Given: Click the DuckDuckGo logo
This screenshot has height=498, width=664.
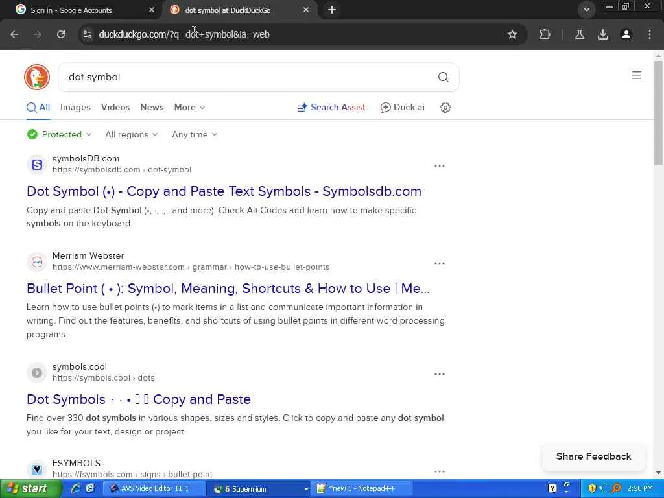Looking at the screenshot, I should [37, 77].
